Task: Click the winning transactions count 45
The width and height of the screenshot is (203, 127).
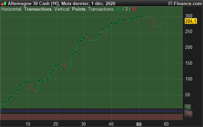Action: pyautogui.click(x=119, y=9)
